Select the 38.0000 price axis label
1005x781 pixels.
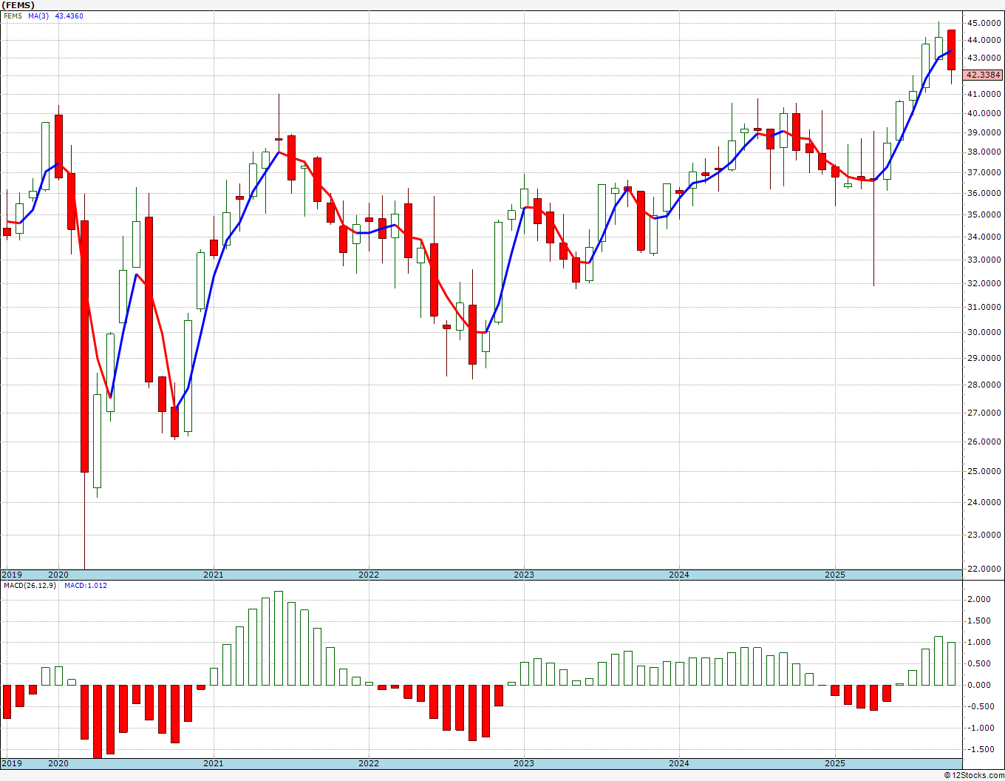pos(984,152)
